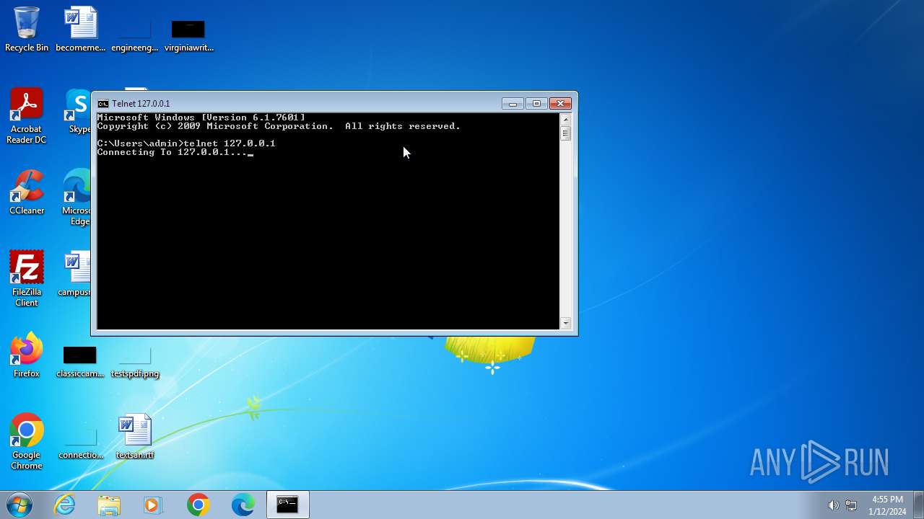Open Windows Media Player from taskbar
The height and width of the screenshot is (519, 924).
pyautogui.click(x=153, y=505)
